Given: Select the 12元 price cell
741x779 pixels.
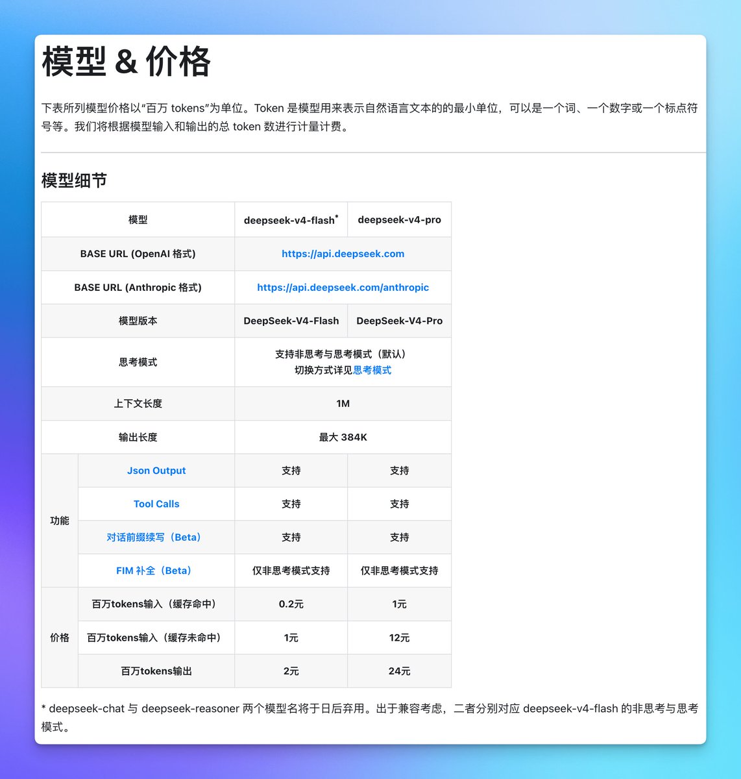Looking at the screenshot, I should [x=400, y=637].
